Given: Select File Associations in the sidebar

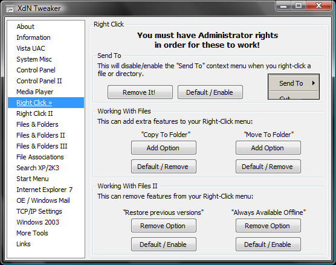Looking at the screenshot, I should [40, 157].
